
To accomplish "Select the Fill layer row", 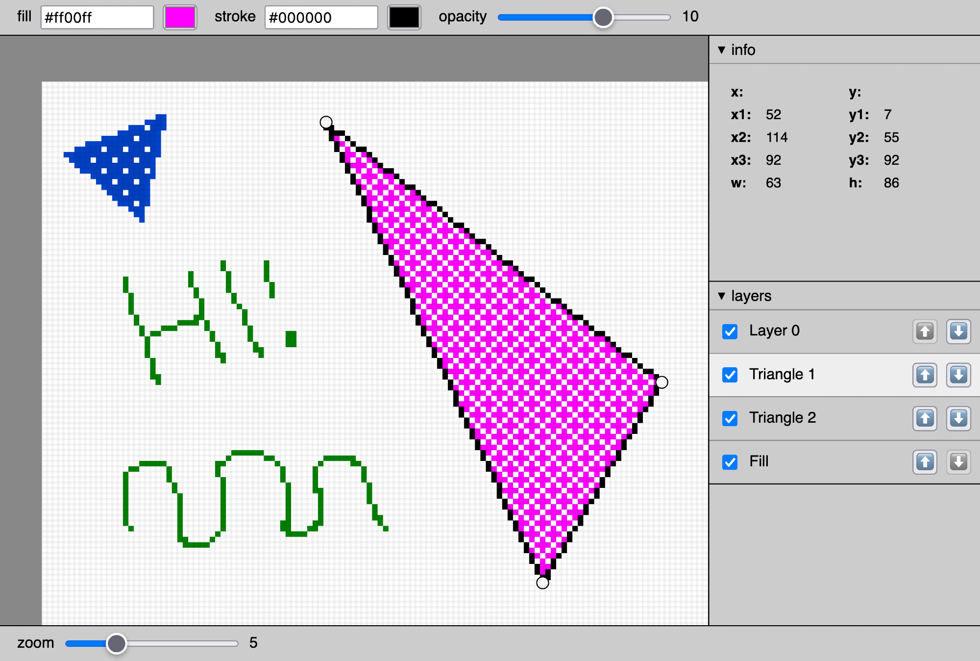I will (833, 462).
